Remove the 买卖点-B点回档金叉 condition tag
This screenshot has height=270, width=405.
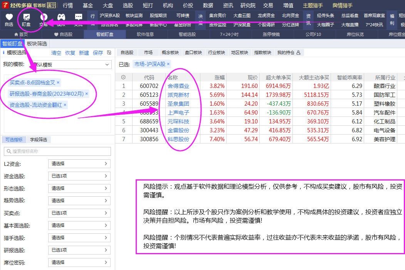point(58,83)
